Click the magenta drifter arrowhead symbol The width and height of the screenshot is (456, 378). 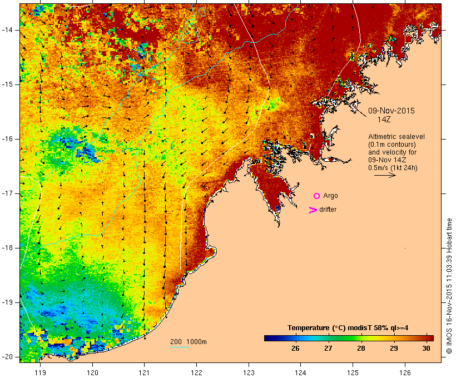coord(313,210)
